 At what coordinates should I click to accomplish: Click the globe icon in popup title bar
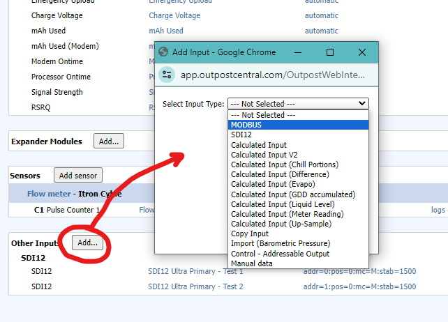tap(164, 52)
